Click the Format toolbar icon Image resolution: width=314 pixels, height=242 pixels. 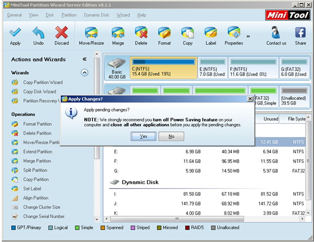164,33
